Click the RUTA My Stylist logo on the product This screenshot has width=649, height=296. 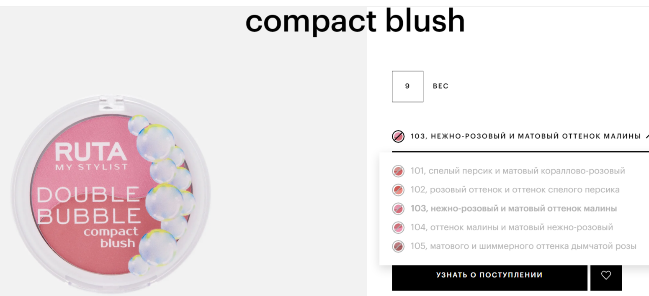click(91, 156)
